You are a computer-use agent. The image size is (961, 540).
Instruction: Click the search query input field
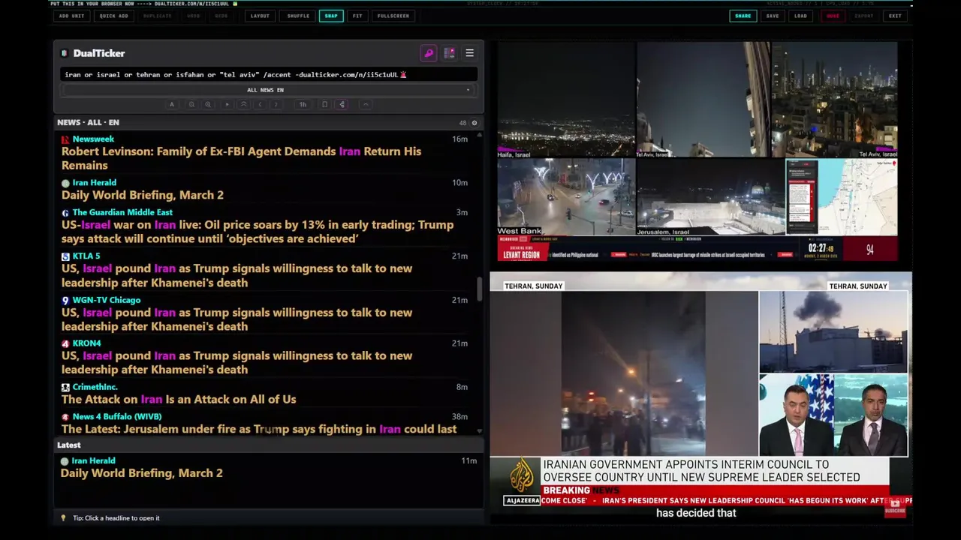tap(268, 74)
